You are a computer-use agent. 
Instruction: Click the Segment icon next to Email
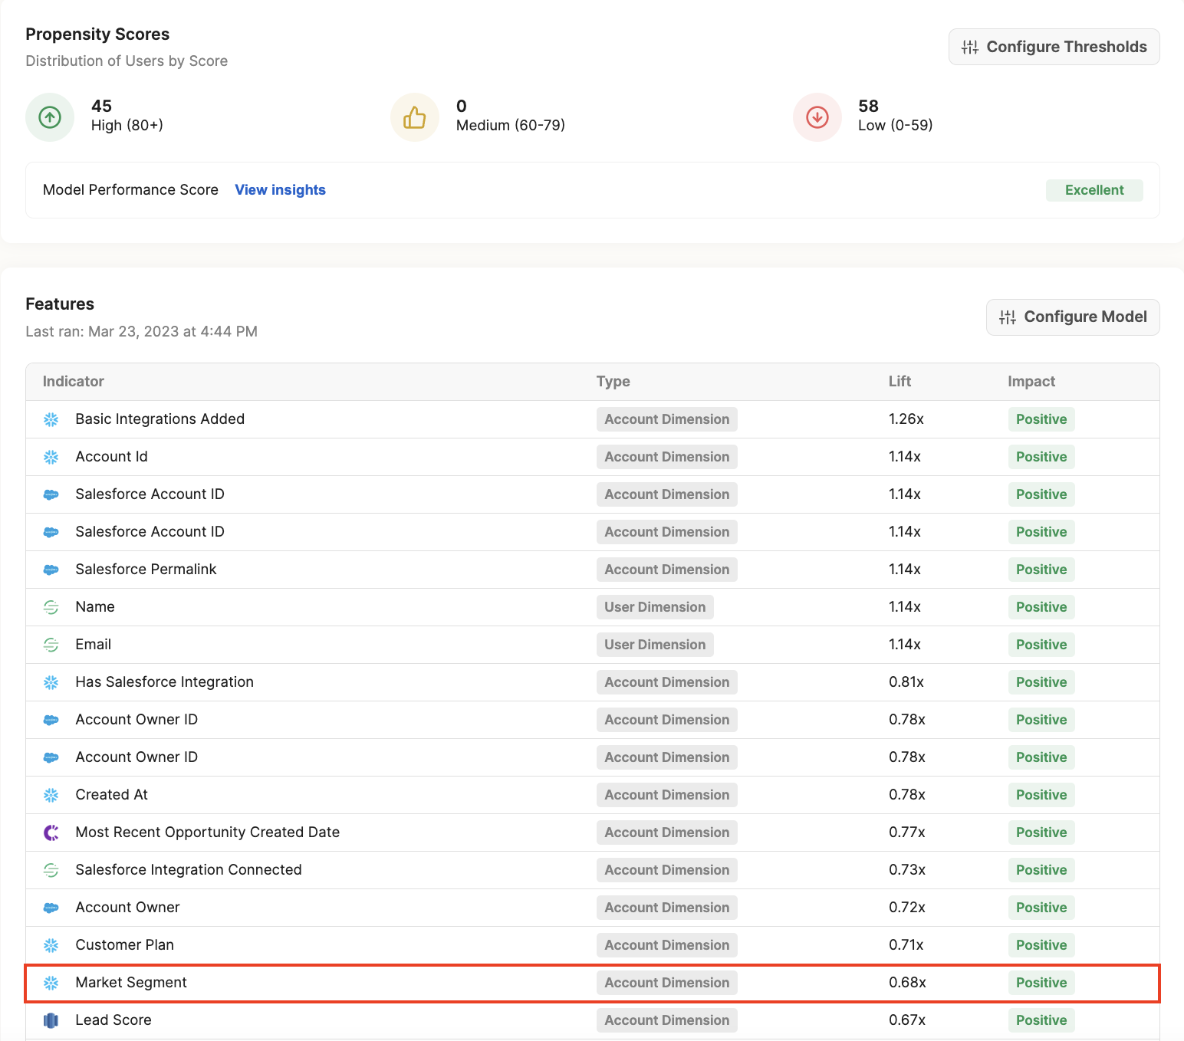click(51, 645)
